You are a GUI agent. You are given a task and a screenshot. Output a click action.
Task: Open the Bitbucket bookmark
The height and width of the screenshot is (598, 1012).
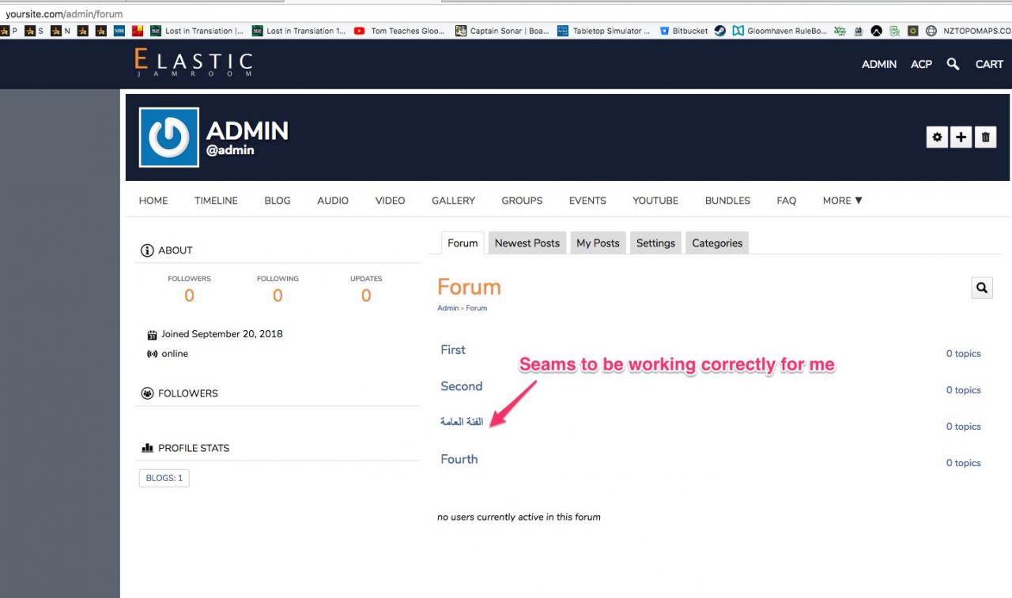click(x=683, y=31)
